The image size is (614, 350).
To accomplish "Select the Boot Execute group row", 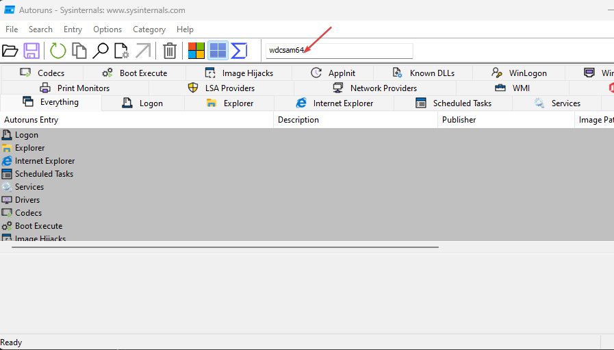I will pyautogui.click(x=307, y=226).
